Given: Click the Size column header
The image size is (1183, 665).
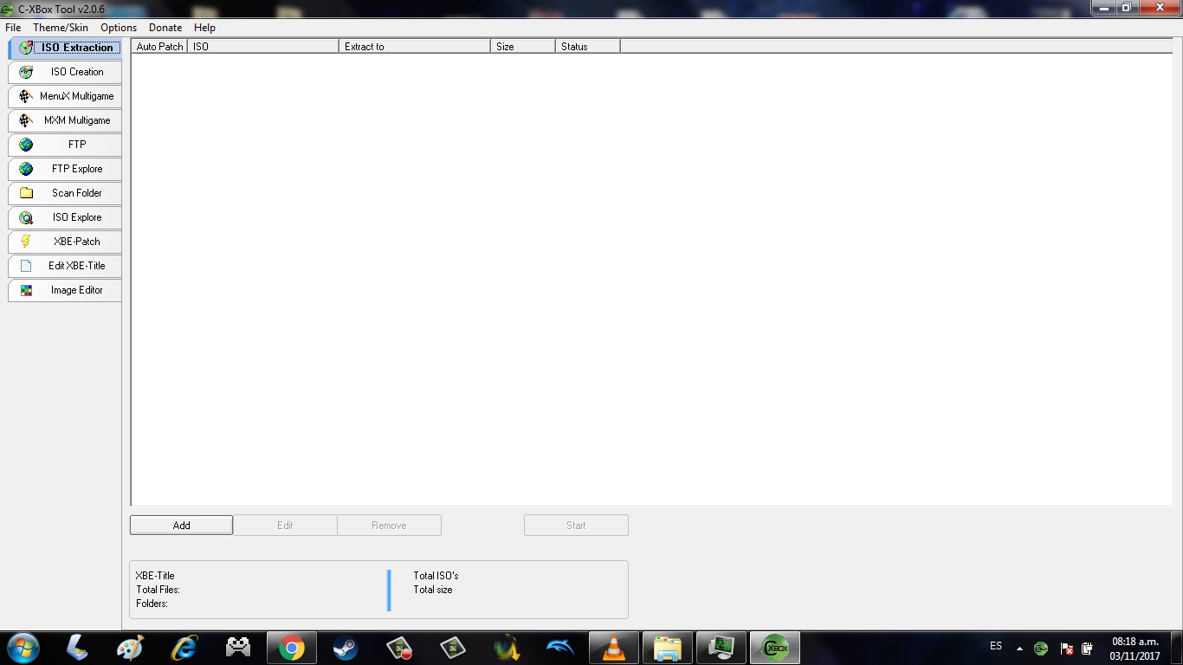Looking at the screenshot, I should [x=523, y=47].
